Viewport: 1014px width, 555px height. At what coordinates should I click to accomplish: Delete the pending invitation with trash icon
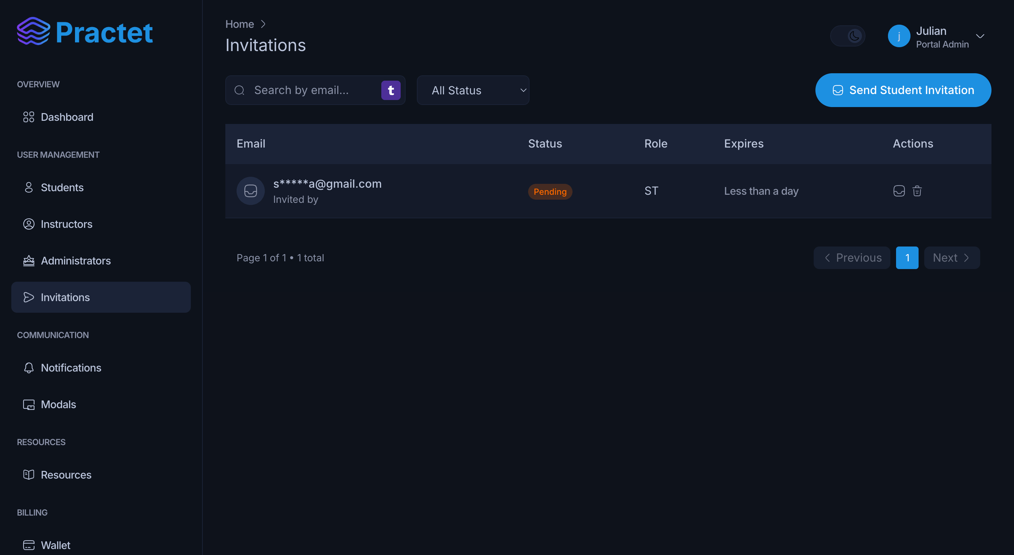point(917,191)
